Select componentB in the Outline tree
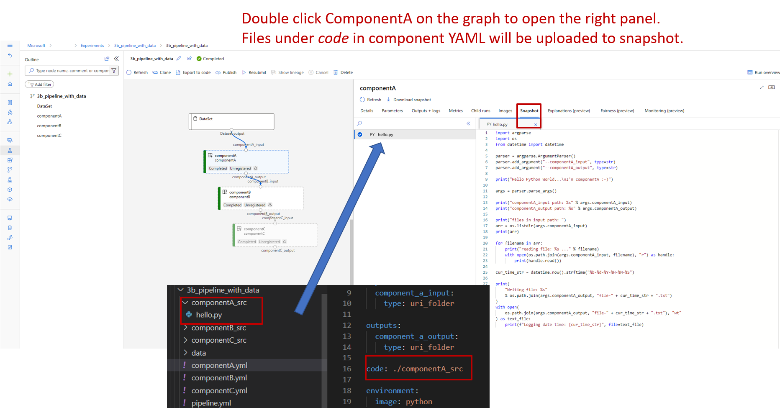Image resolution: width=780 pixels, height=408 pixels. [49, 126]
